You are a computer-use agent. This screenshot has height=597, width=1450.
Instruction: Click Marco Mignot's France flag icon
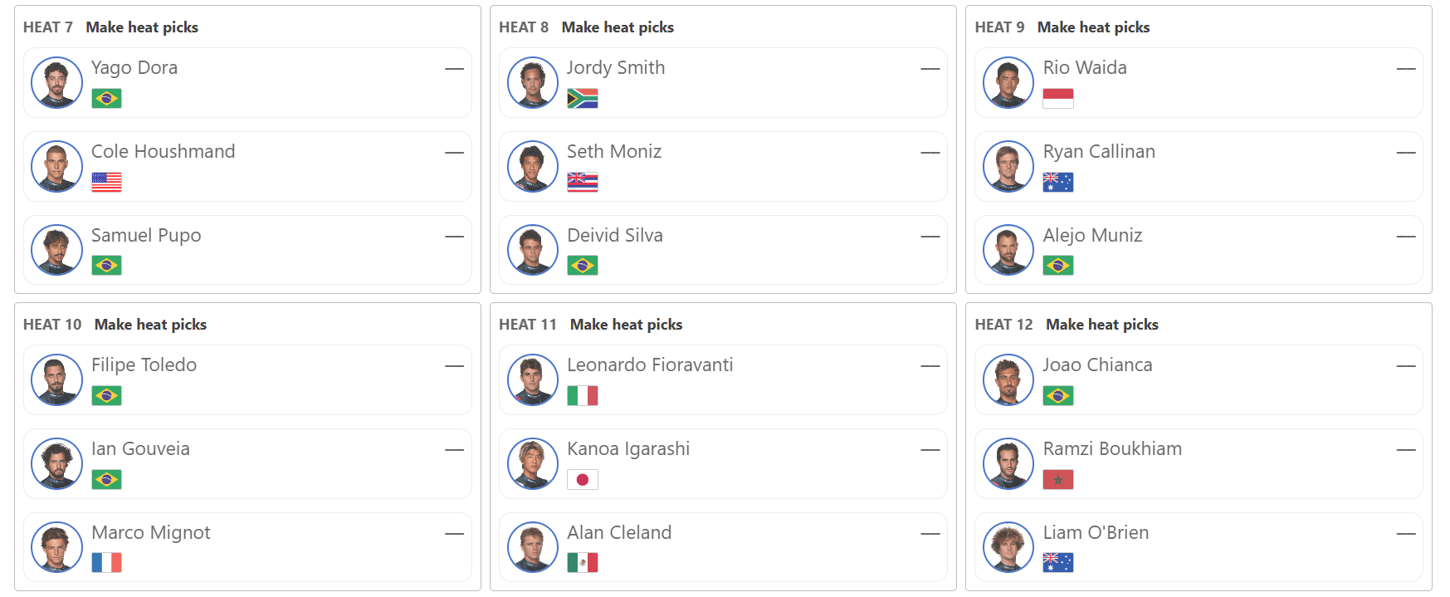tap(106, 563)
